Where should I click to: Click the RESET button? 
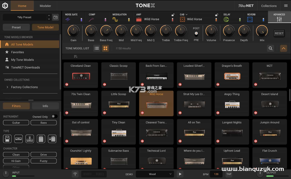pyautogui.click(x=279, y=33)
